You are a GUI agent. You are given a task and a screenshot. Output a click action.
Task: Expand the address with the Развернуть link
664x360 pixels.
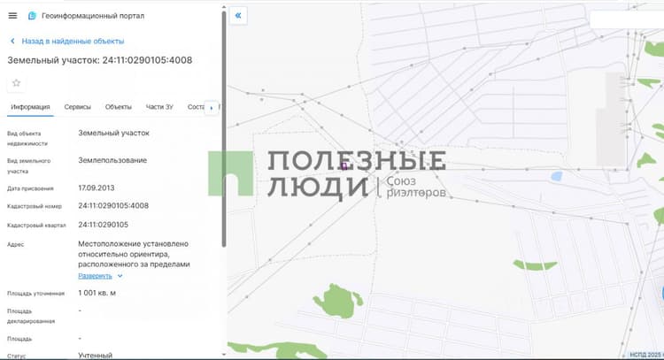[x=95, y=276]
